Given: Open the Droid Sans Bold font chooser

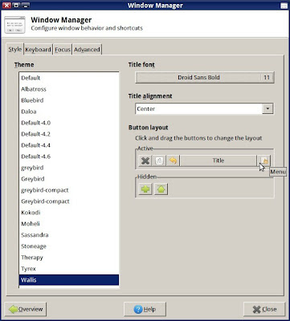Looking at the screenshot, I should (205, 78).
